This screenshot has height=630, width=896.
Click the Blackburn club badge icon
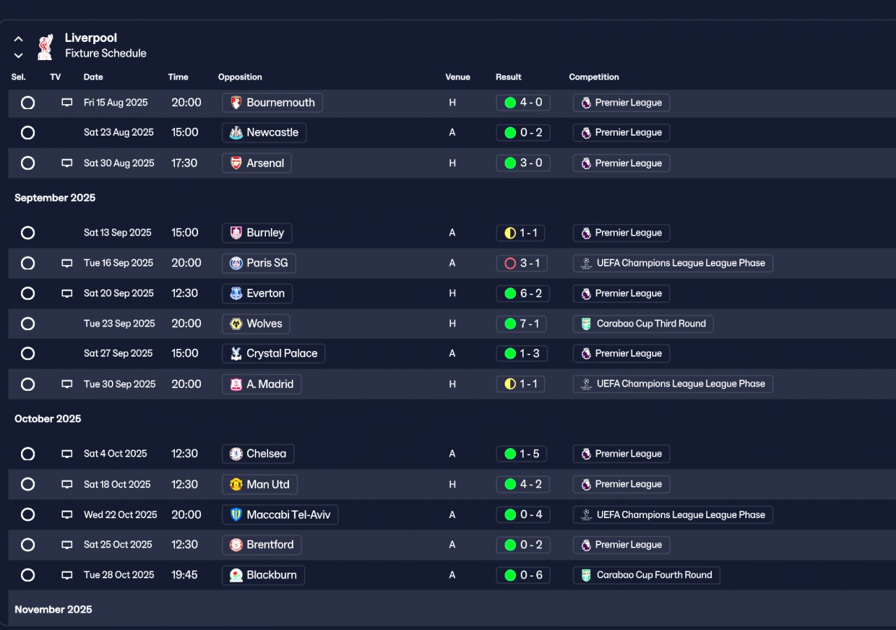(236, 575)
